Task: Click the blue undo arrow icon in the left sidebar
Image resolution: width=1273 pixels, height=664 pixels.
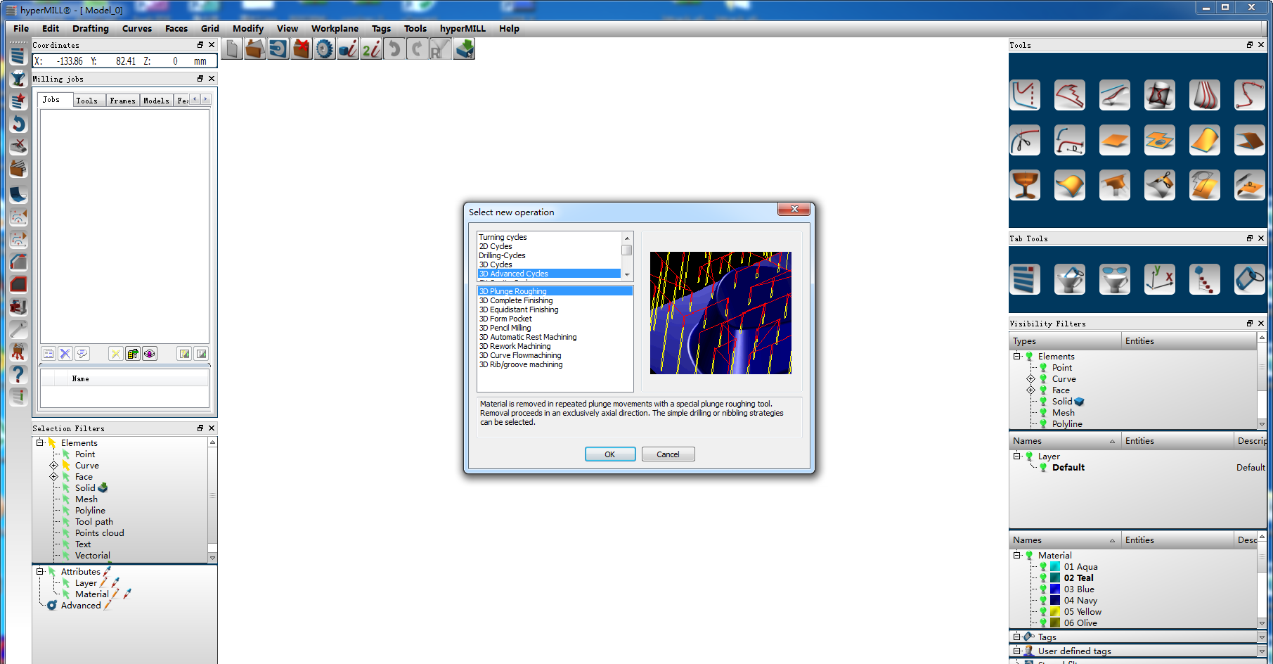Action: coord(18,124)
